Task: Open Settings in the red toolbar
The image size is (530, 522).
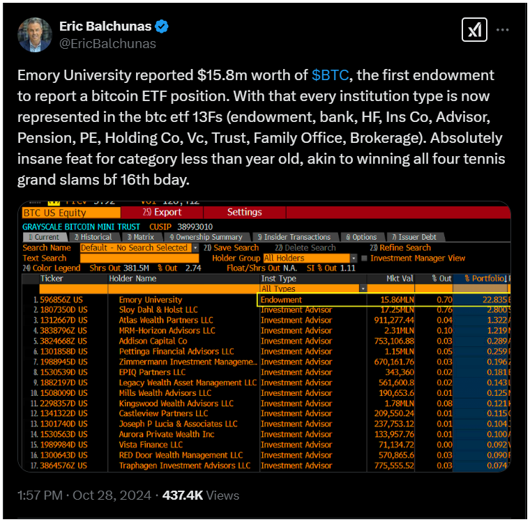Action: [244, 212]
